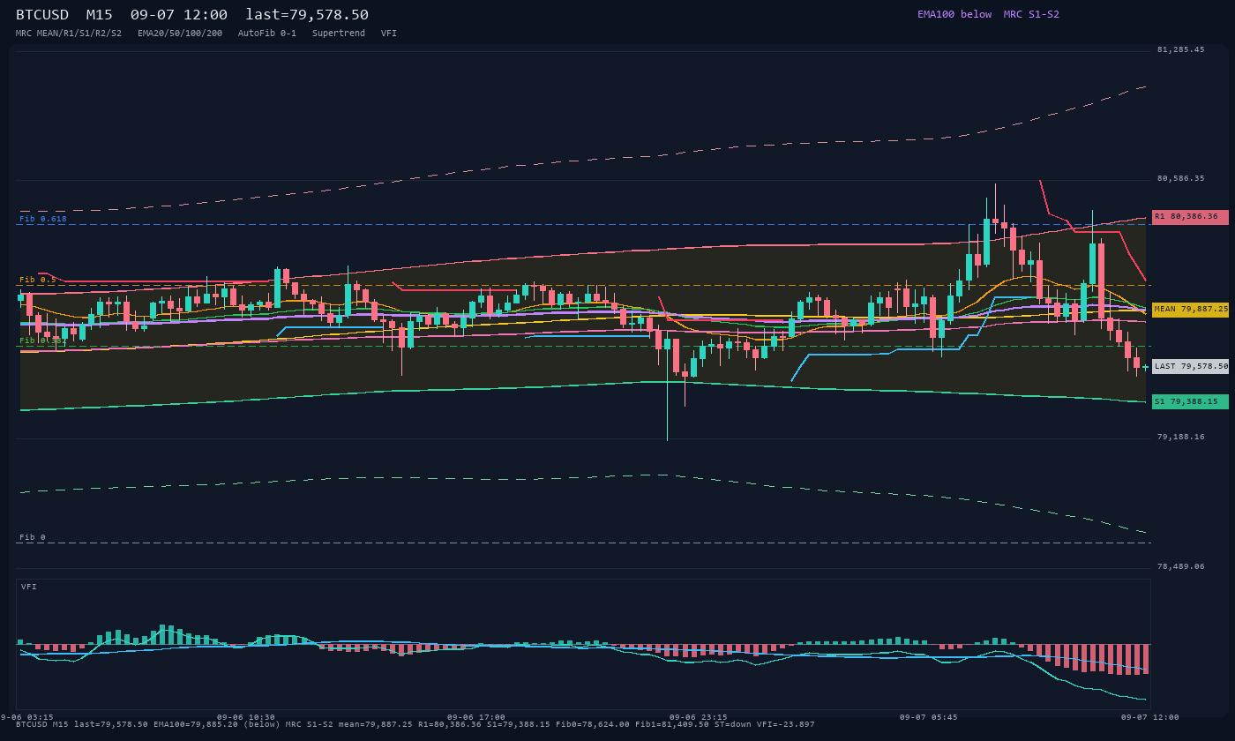This screenshot has height=741, width=1235.
Task: Select the 09-07 12:00 time axis label
Action: pos(1150,717)
